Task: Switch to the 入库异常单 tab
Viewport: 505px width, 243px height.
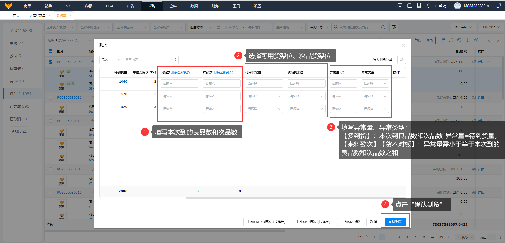Action: (37, 16)
